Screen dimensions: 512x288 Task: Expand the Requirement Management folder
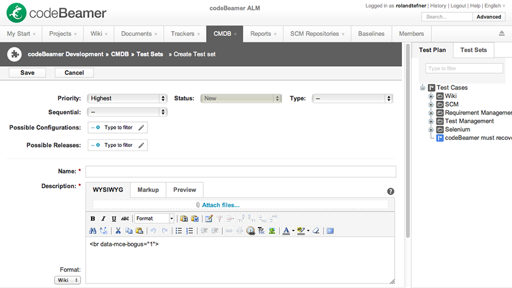tap(431, 113)
